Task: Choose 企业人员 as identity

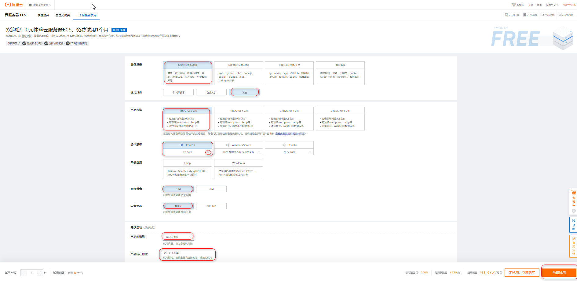Action: click(x=211, y=92)
